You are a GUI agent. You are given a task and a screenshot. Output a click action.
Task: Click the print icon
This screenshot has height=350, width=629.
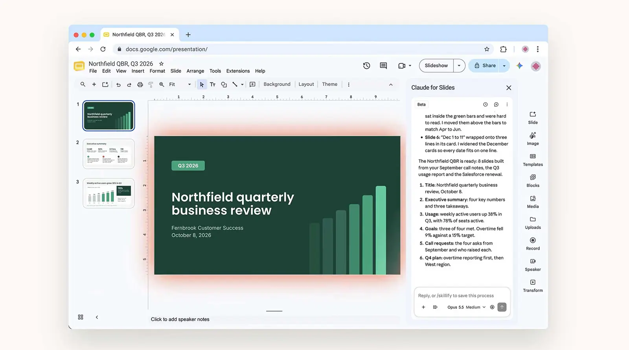(x=140, y=85)
